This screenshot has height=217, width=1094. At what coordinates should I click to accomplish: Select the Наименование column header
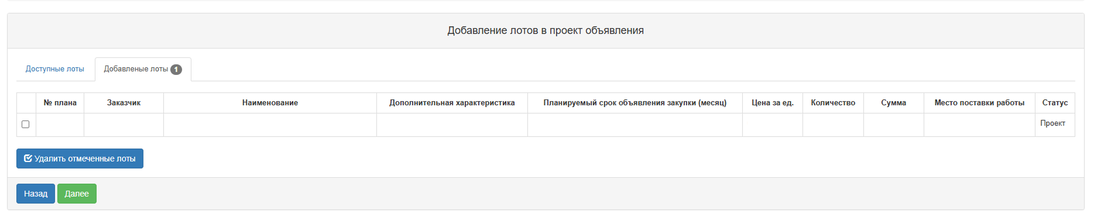[x=270, y=103]
